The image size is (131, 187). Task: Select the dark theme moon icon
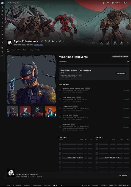tap(104, 185)
